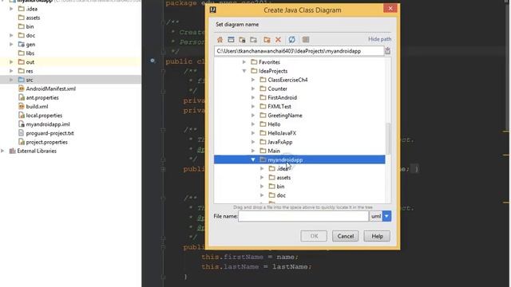511x287 pixels.
Task: Collapse the myandroidapp folder in dialog tree
Action: (x=253, y=159)
